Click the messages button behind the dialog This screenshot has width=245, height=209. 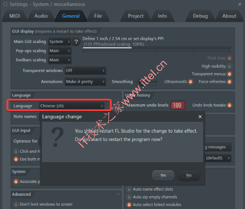tap(218, 147)
